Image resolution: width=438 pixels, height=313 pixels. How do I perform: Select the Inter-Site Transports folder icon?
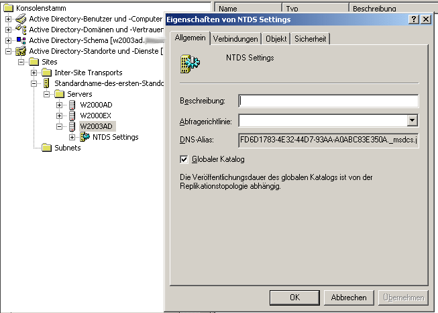pyautogui.click(x=46, y=73)
